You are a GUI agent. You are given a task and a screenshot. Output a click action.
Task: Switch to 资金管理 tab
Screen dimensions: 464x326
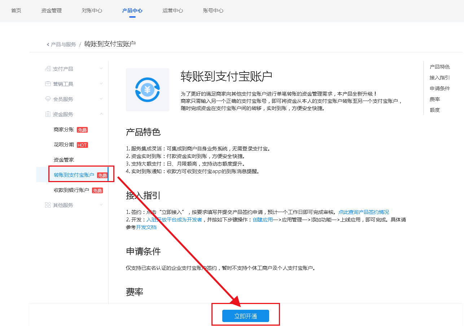click(x=52, y=10)
